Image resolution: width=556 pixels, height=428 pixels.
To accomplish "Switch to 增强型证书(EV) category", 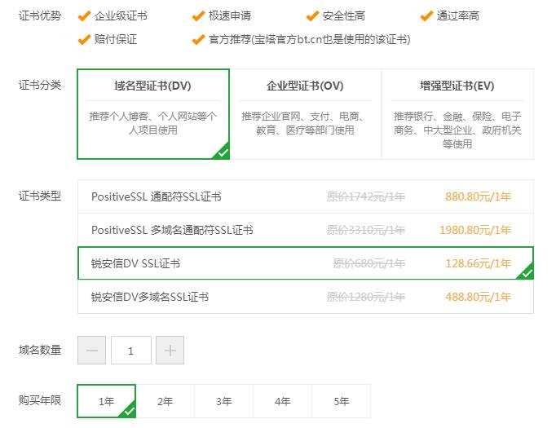I will (457, 114).
